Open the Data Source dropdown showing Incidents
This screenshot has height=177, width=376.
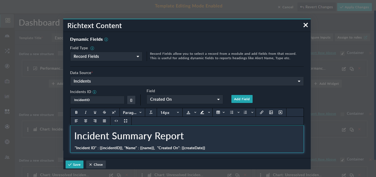coord(187,81)
